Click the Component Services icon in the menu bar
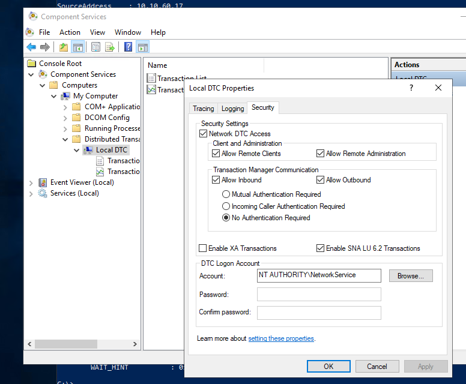466x384 pixels. 29,32
